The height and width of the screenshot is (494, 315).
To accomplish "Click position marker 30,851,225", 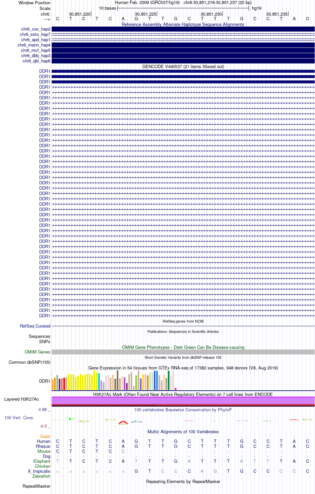I will [146, 14].
